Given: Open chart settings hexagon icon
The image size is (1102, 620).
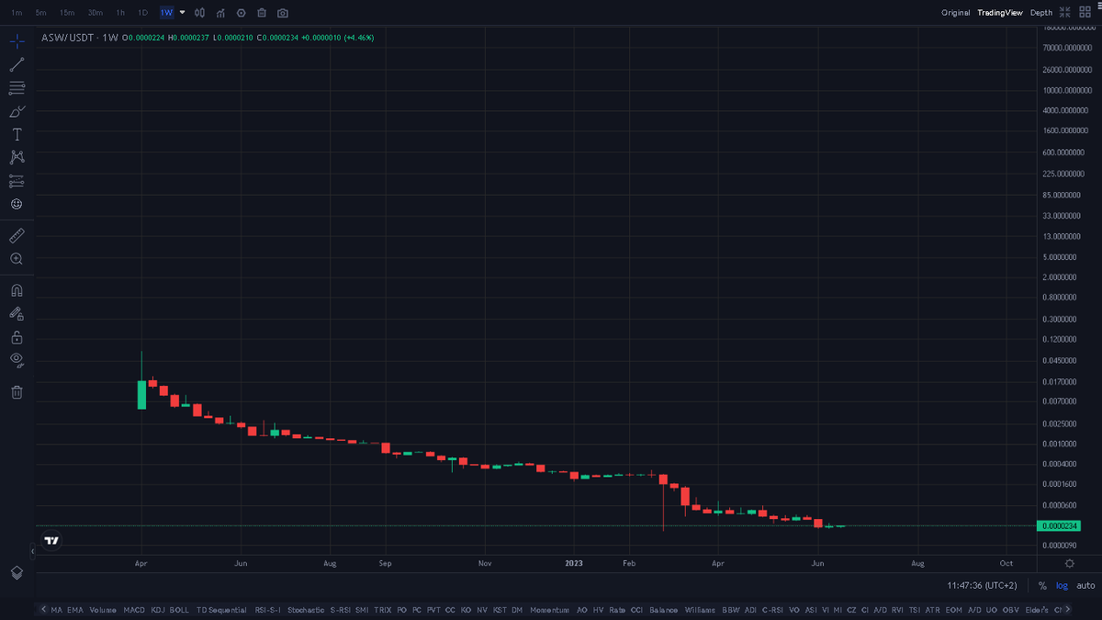Looking at the screenshot, I should pos(242,13).
